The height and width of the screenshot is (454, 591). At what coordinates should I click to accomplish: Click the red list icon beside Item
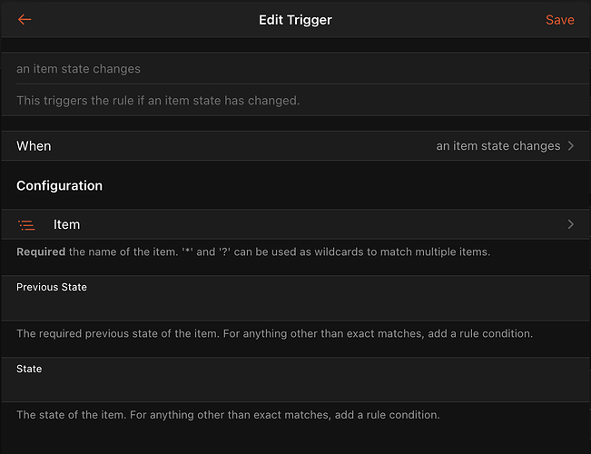(x=26, y=224)
